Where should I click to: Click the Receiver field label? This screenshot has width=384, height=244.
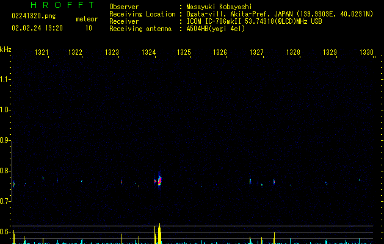[124, 21]
